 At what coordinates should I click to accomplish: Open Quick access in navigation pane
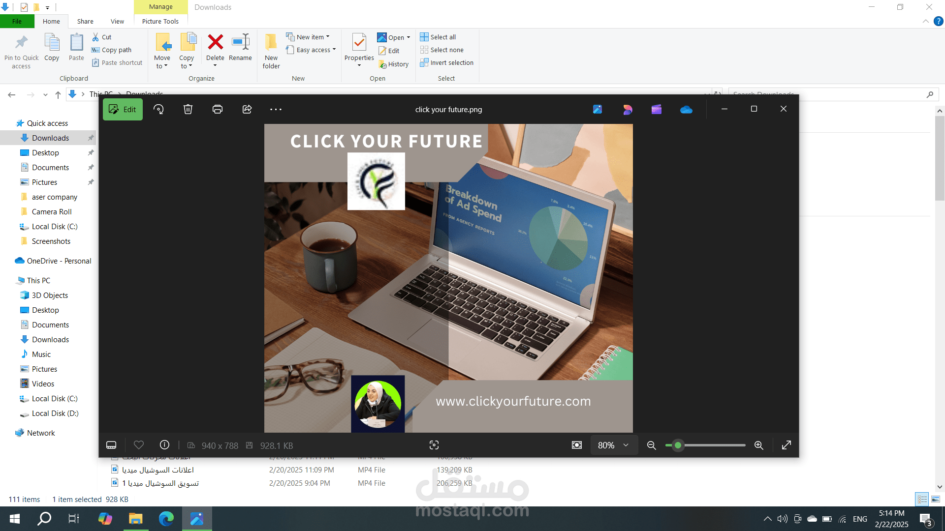point(47,123)
